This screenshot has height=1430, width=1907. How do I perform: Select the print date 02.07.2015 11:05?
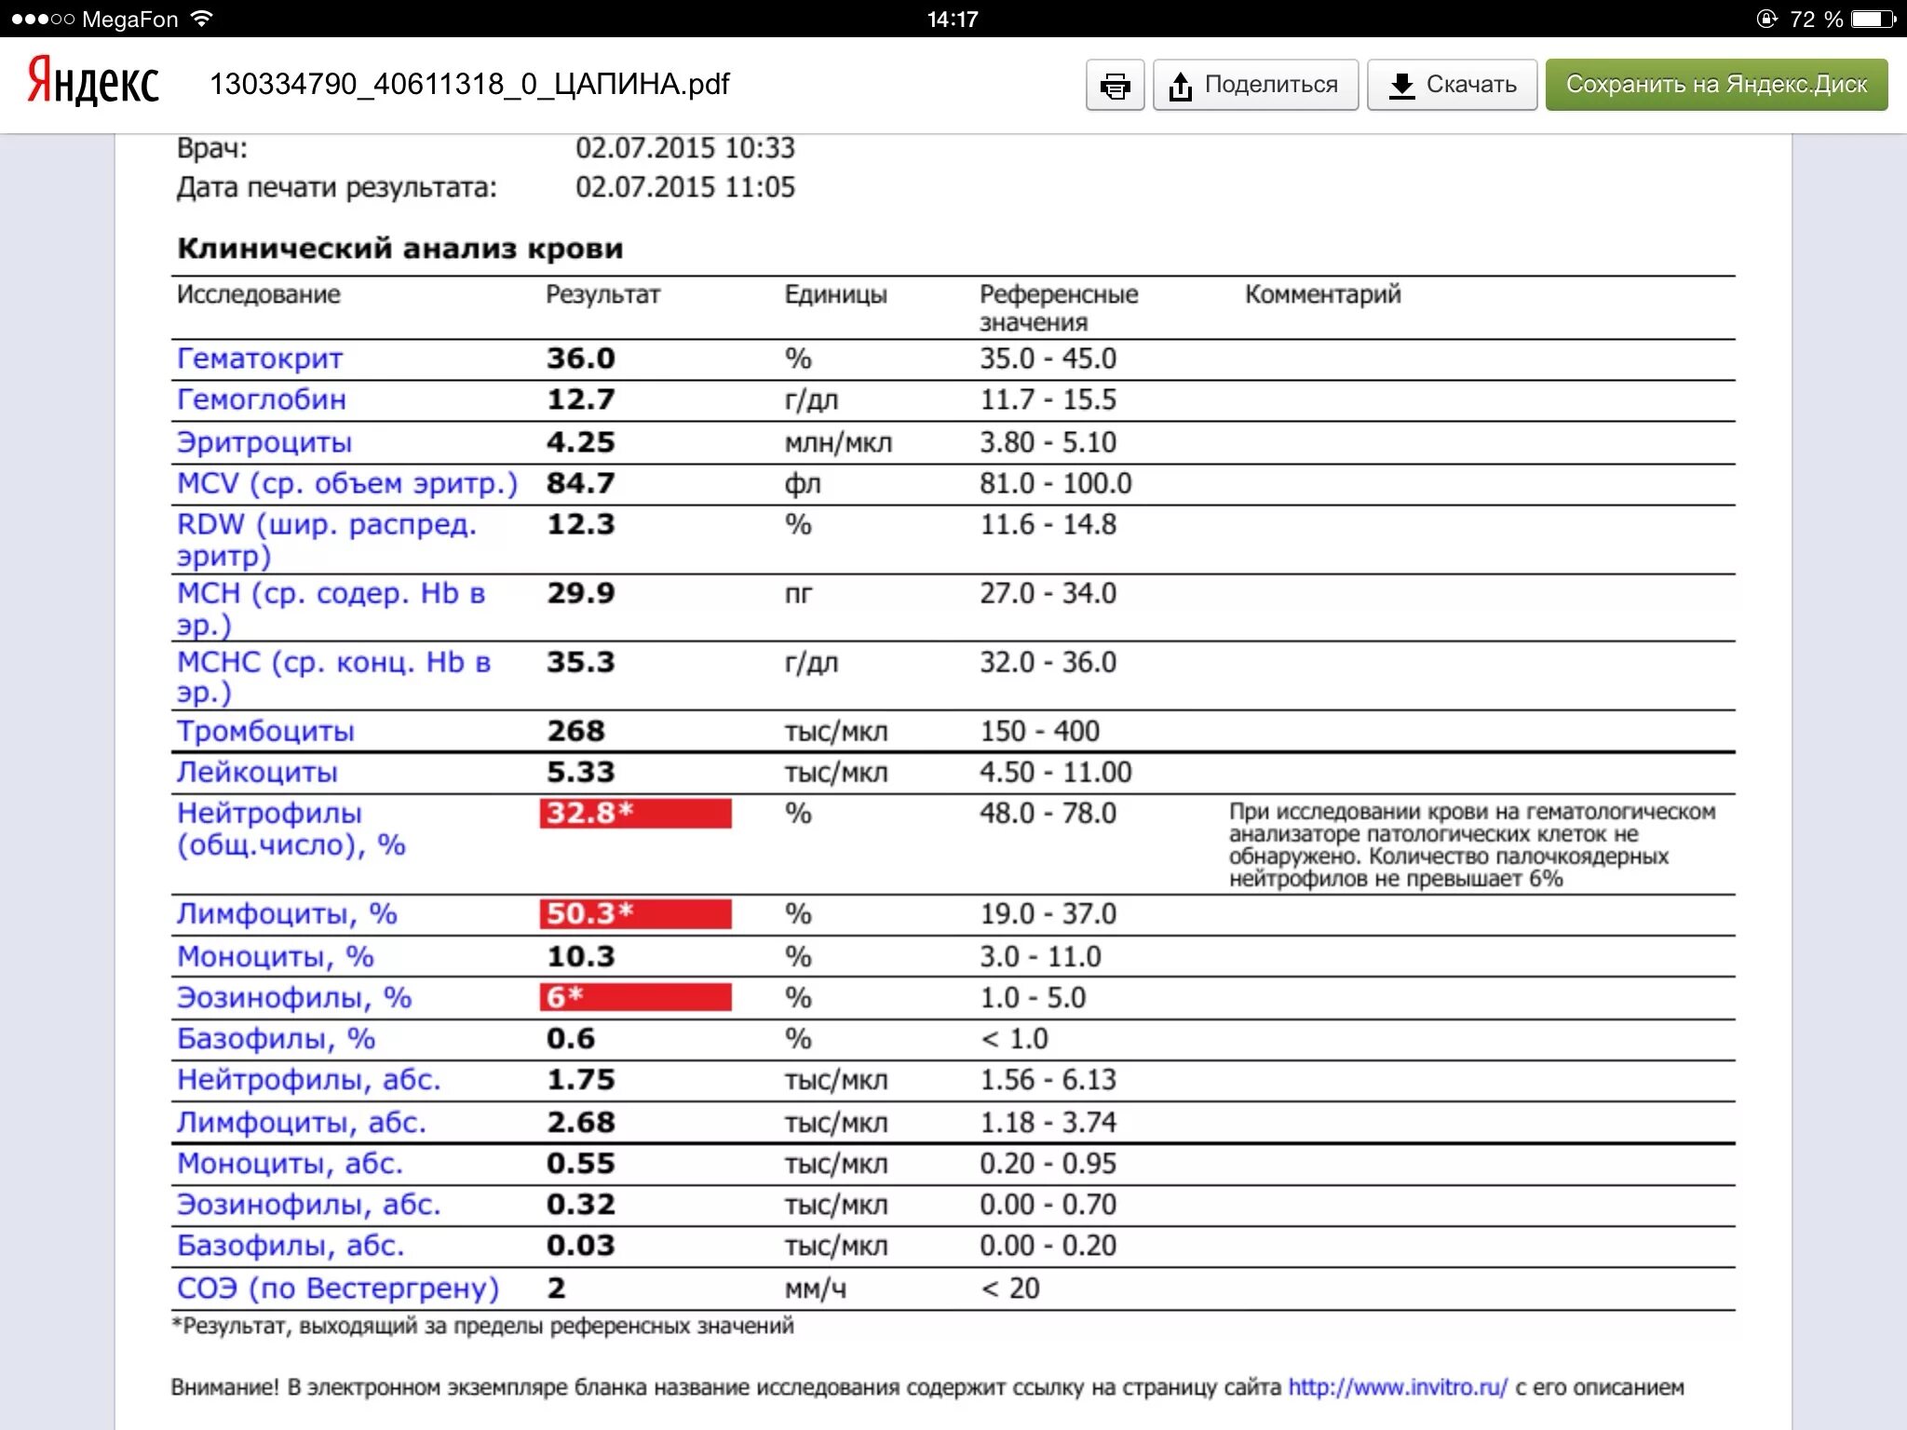coord(685,187)
